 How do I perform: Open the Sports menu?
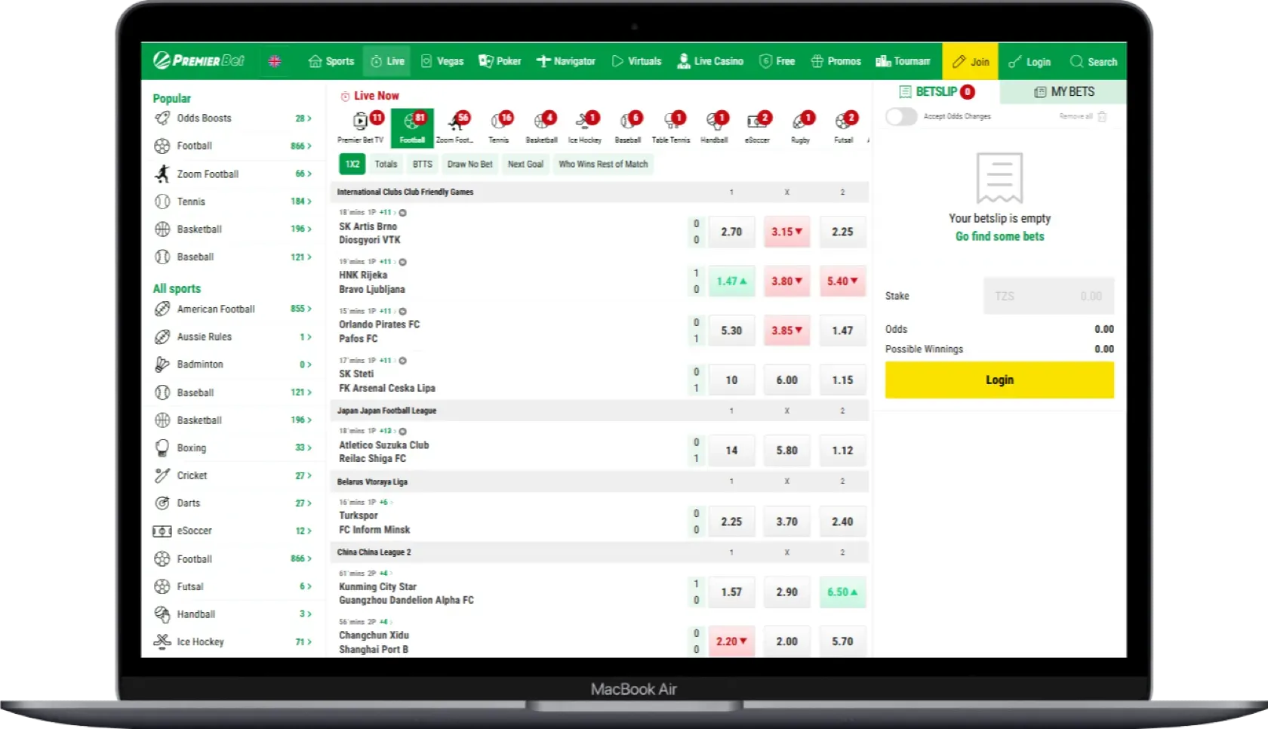click(331, 61)
